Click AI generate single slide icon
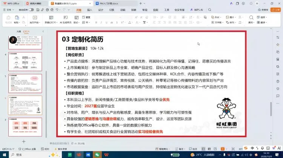 [x=66, y=17]
